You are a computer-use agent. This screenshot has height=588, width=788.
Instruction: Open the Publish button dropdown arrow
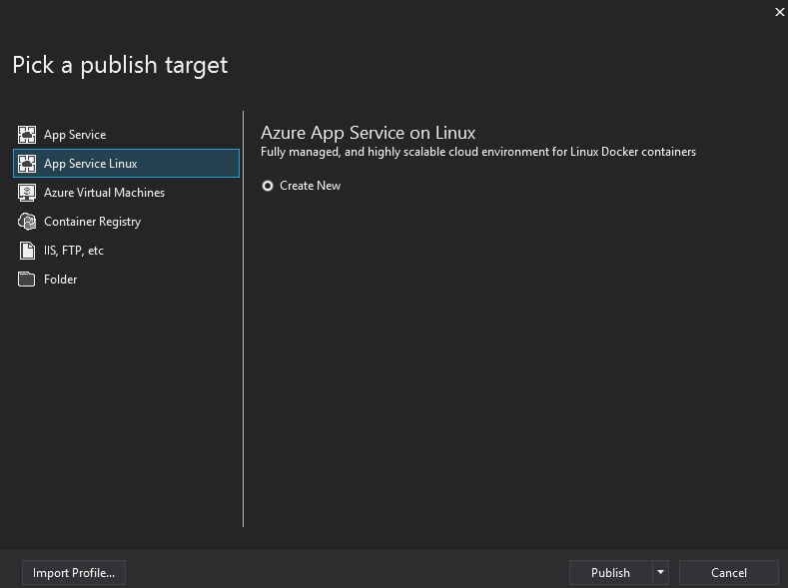660,572
